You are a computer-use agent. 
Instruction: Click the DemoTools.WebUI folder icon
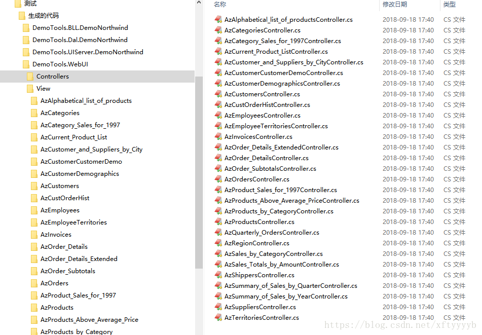click(26, 64)
